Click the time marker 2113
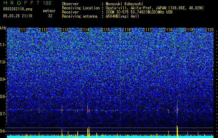This screenshot has width=218, height=138. [64, 30]
